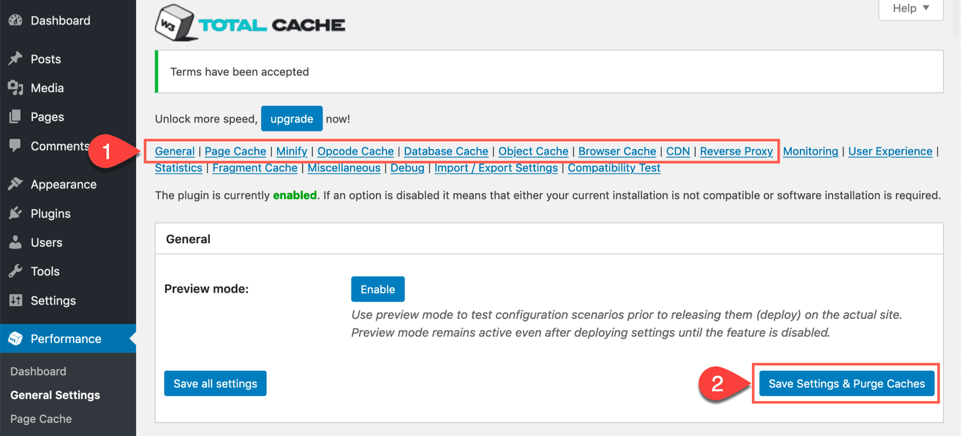Open the Users icon in the sidebar
The image size is (961, 436).
click(x=15, y=242)
